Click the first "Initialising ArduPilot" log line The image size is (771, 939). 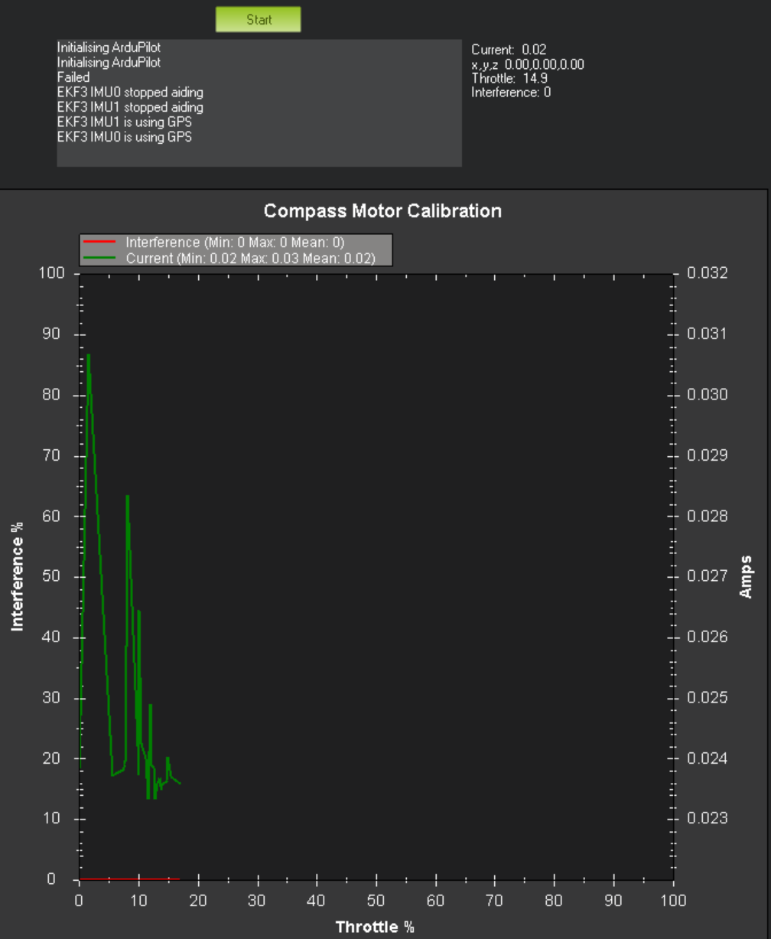pos(109,47)
